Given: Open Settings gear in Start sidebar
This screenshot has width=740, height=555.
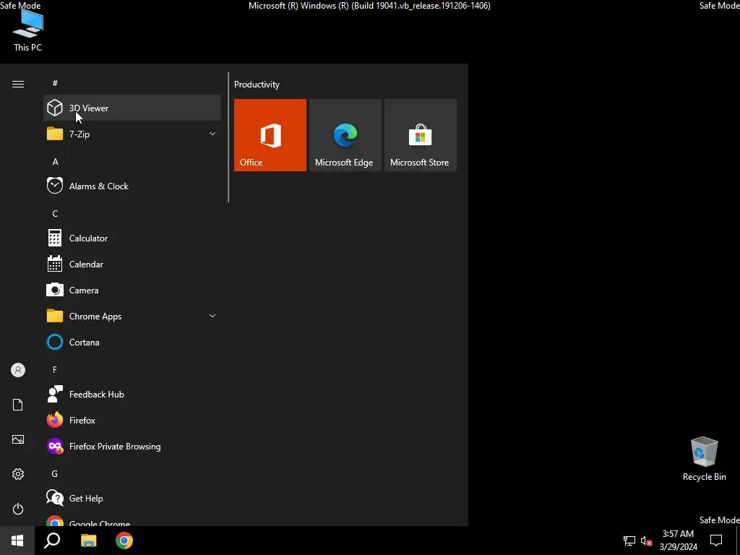Looking at the screenshot, I should coord(18,474).
